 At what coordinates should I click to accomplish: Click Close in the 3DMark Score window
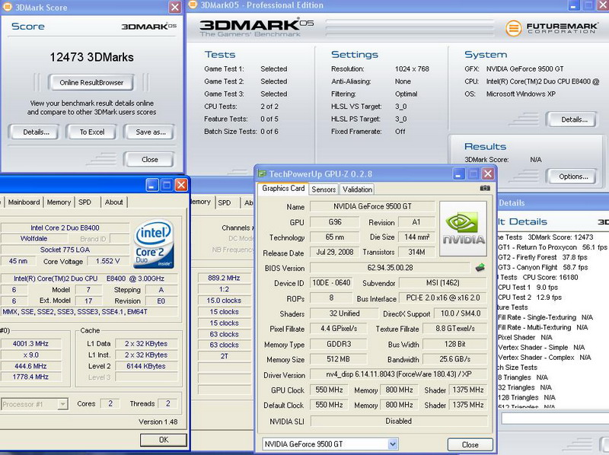click(149, 159)
